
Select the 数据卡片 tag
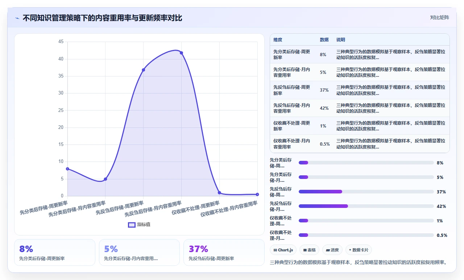coord(358,250)
